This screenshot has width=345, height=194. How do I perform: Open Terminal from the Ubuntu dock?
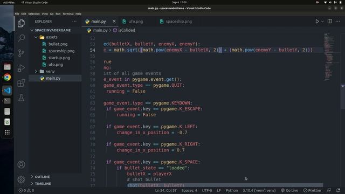pos(7,101)
